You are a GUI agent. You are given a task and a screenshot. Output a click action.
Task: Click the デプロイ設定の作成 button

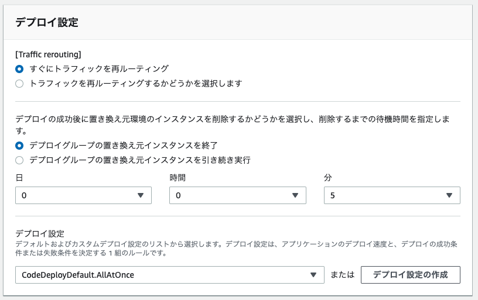click(410, 275)
